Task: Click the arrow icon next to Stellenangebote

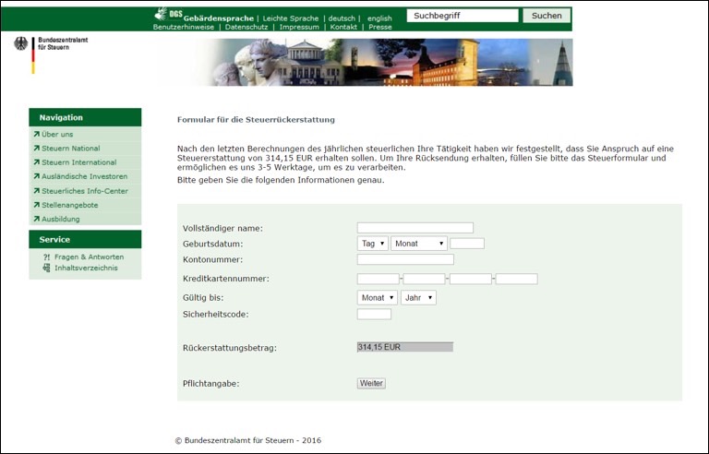Action: click(36, 205)
